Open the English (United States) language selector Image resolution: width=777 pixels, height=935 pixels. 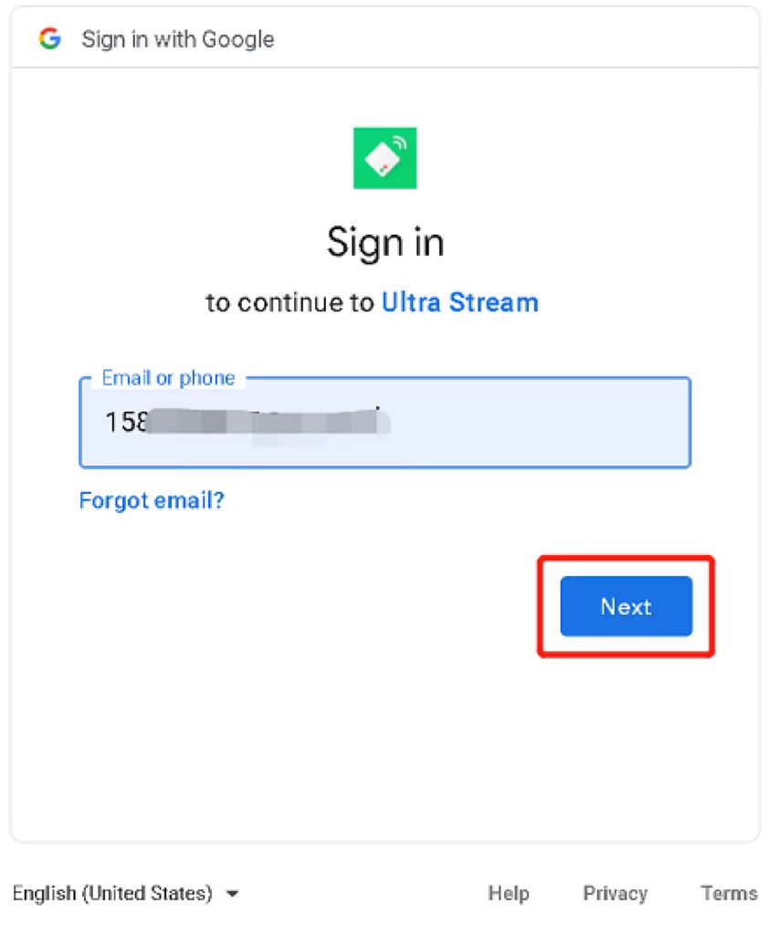coord(126,893)
